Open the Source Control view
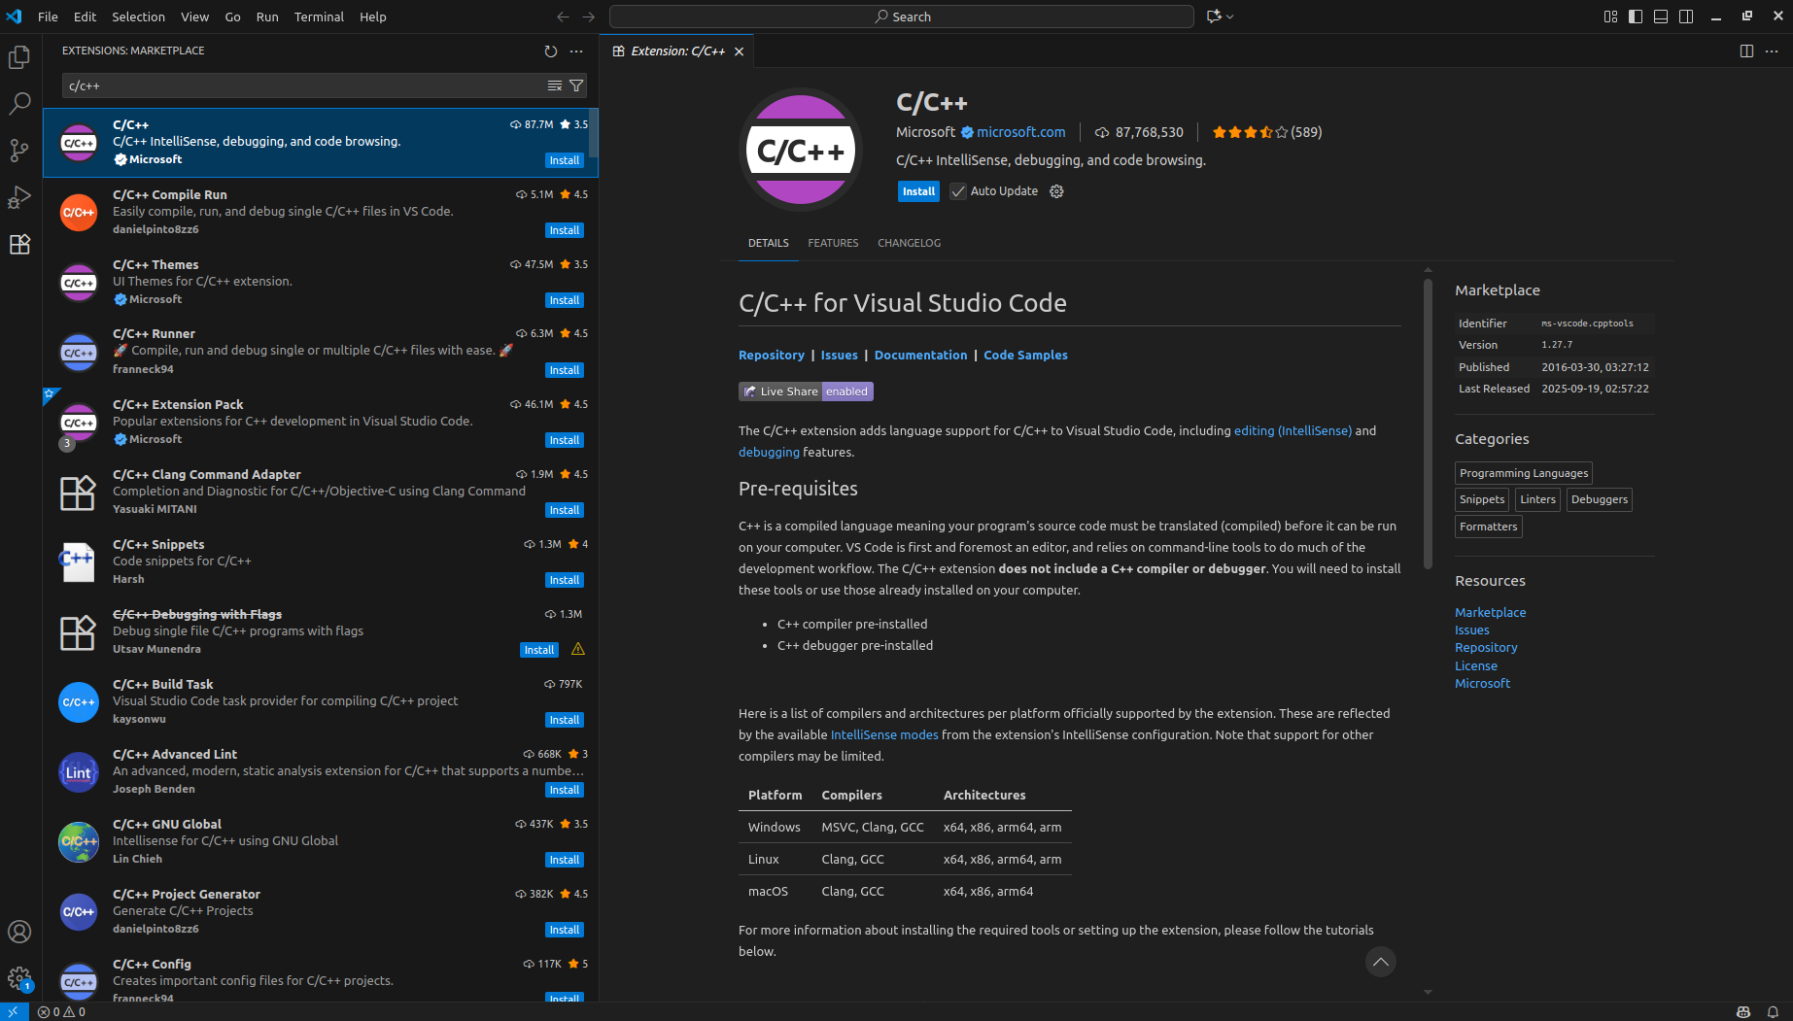Viewport: 1793px width, 1021px height. (x=19, y=150)
